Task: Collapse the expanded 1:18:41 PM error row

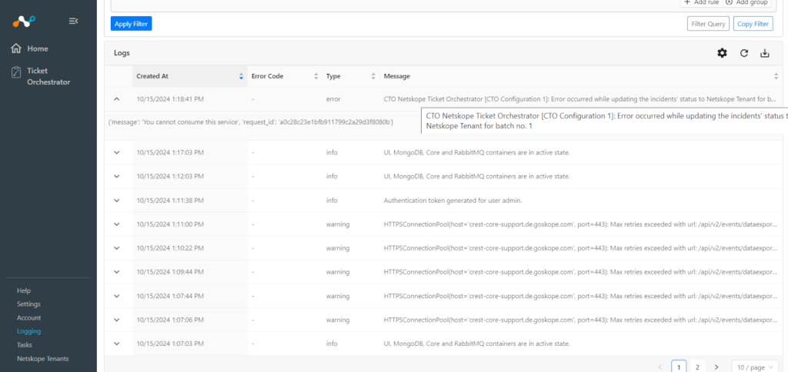Action: 117,99
